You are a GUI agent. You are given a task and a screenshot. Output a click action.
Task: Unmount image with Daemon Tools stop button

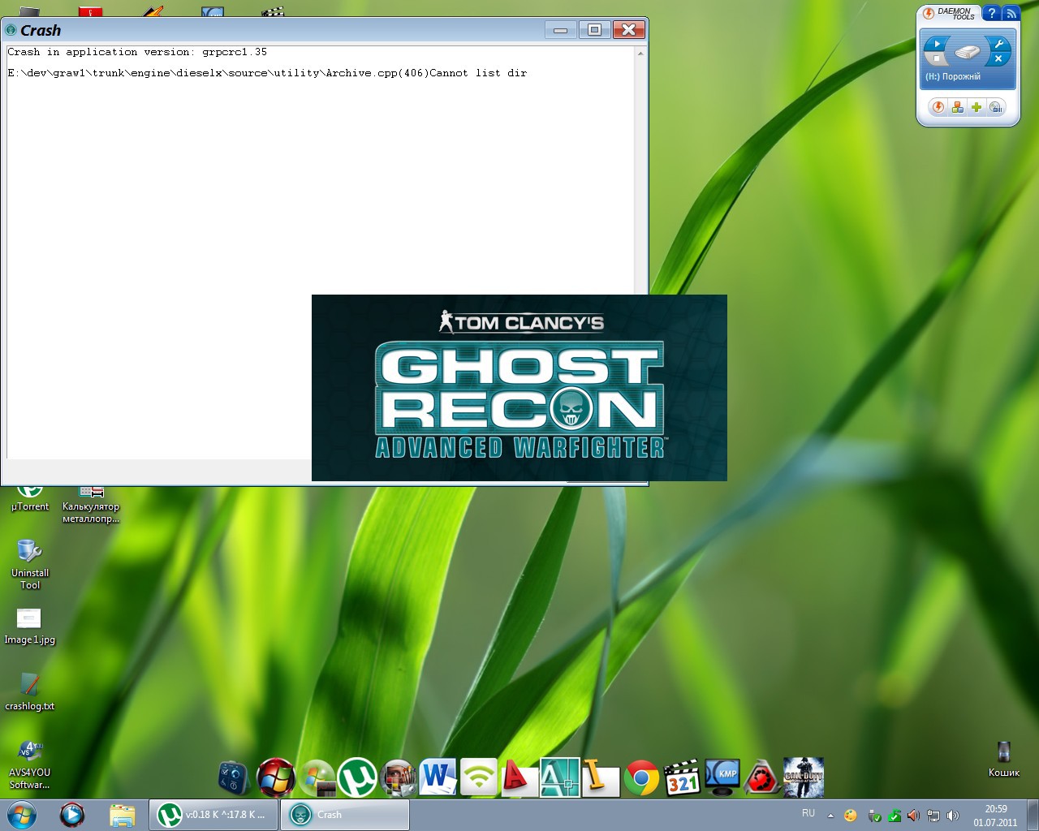pyautogui.click(x=937, y=58)
